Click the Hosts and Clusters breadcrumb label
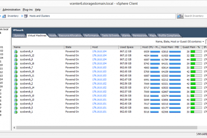 tap(40, 16)
